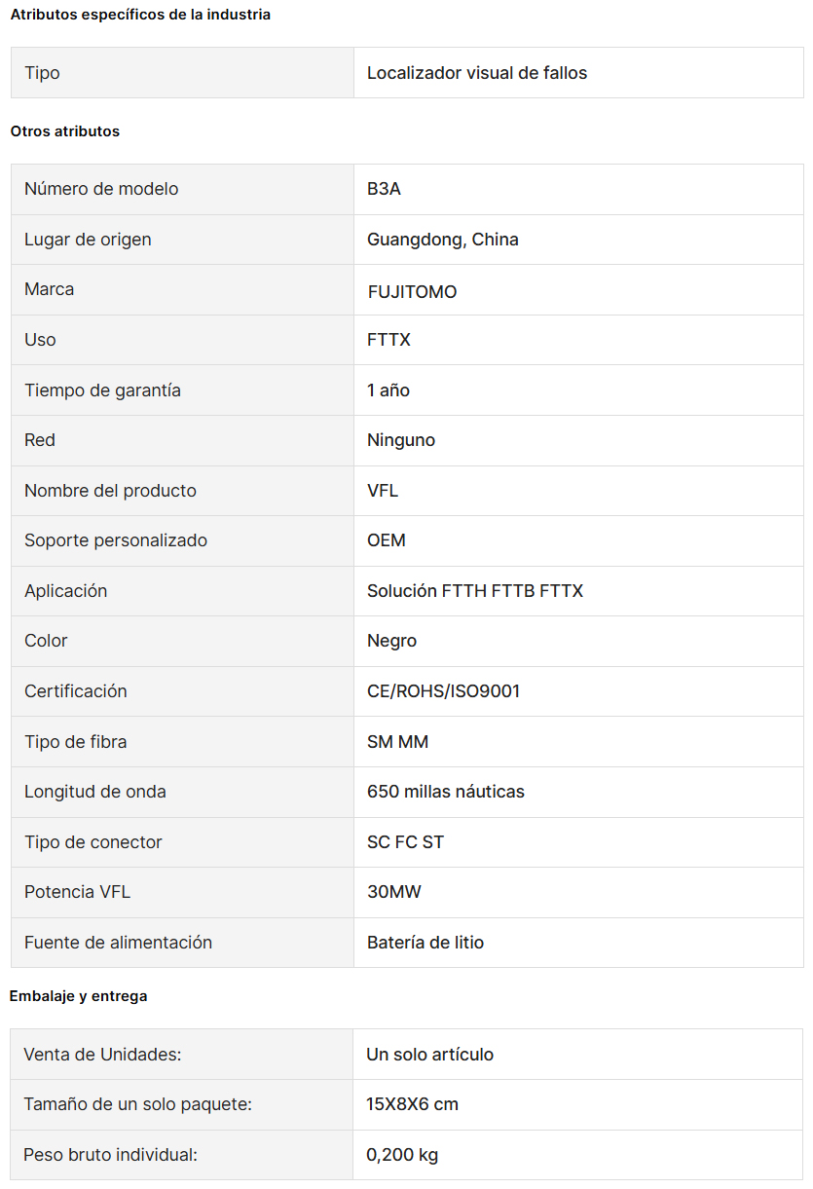Select 'Batería de litio' power source value
The width and height of the screenshot is (813, 1189).
425,943
